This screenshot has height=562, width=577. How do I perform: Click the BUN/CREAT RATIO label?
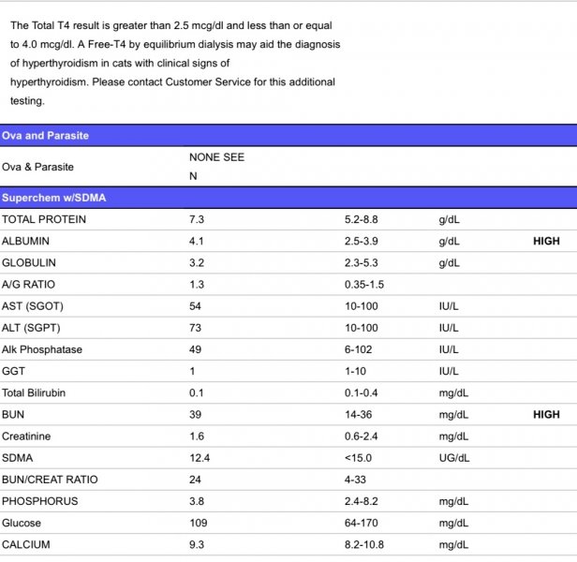50,480
